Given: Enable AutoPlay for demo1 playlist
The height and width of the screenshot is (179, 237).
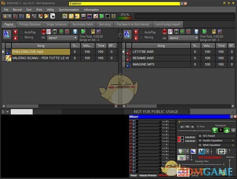Looking at the screenshot, I should [x=21, y=32].
